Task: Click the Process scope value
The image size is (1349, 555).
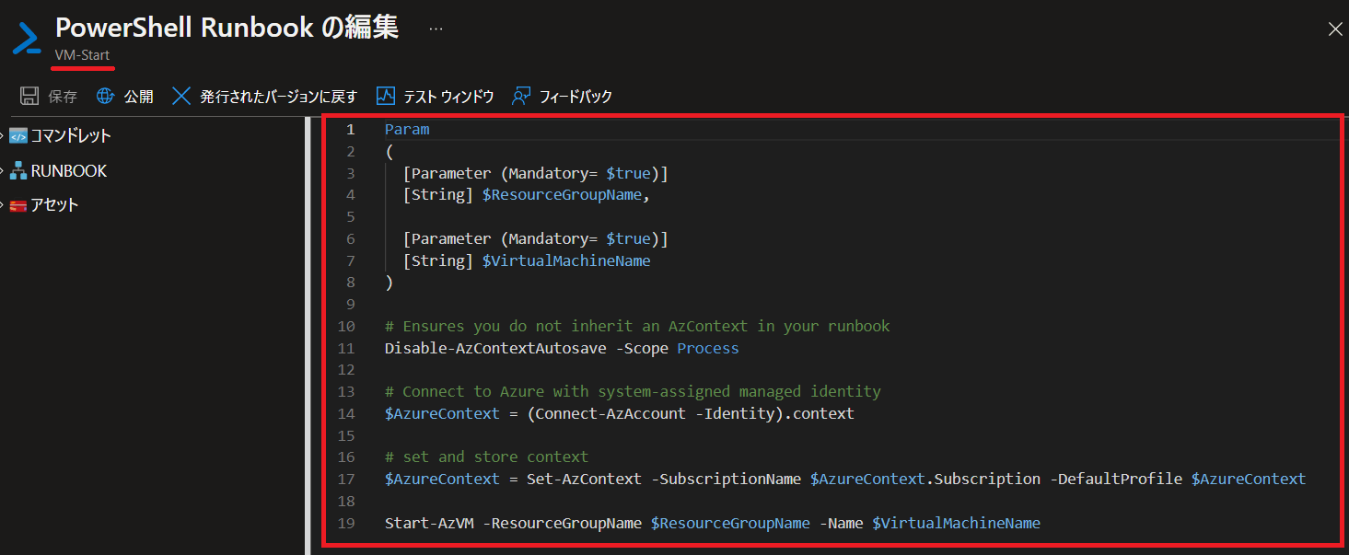Action: pyautogui.click(x=708, y=348)
